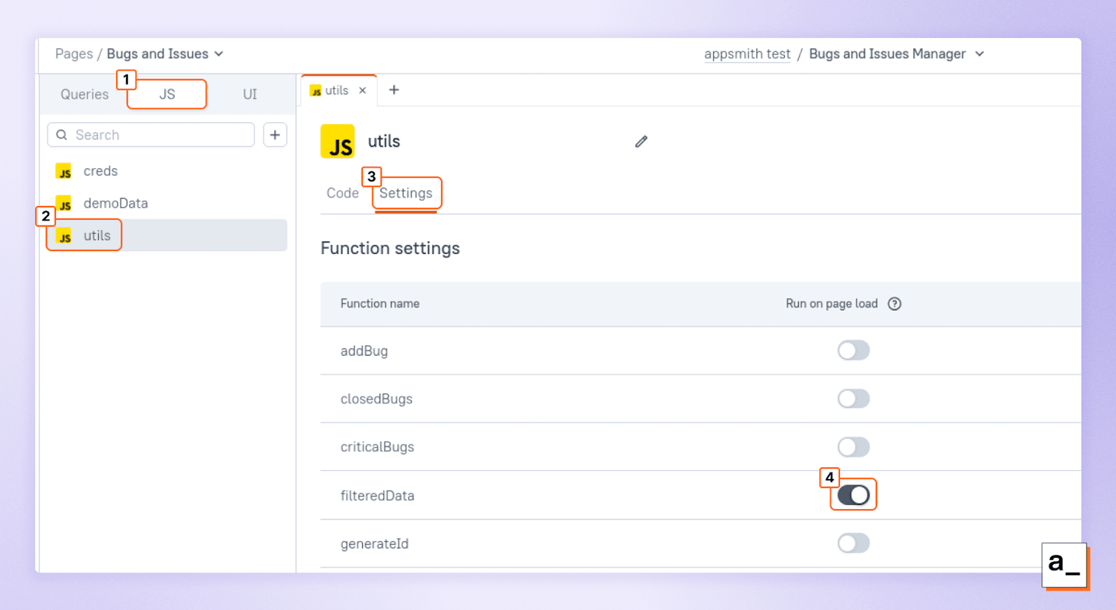Enable Run on page load for addBug
The width and height of the screenshot is (1116, 610).
[853, 350]
